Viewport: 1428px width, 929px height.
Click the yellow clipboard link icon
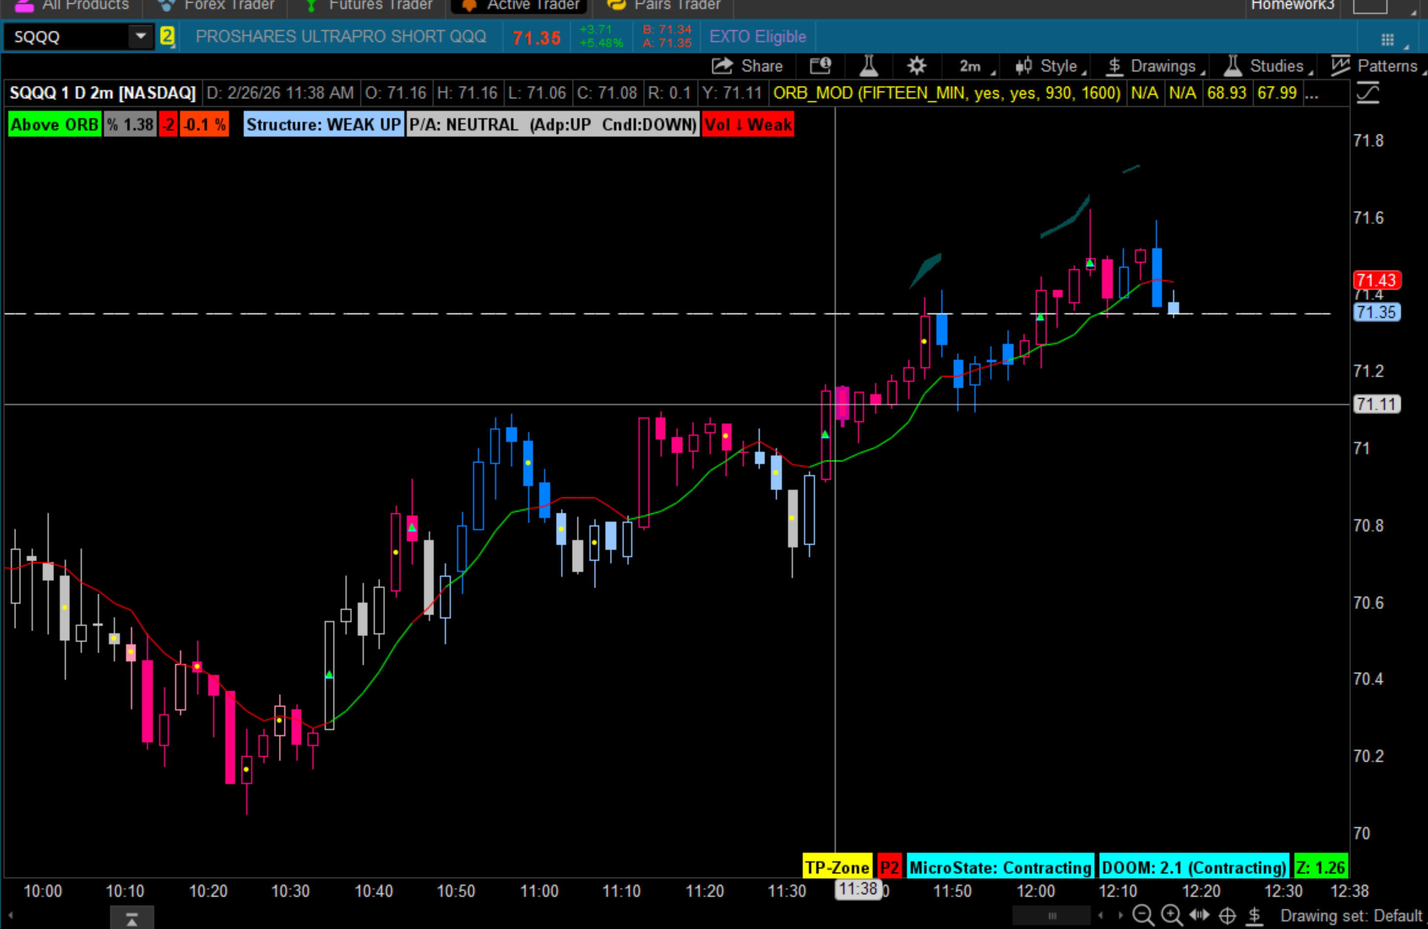coord(167,37)
